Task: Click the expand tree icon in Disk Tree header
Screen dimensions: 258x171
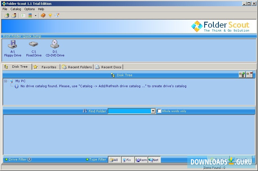Action: coord(242,75)
